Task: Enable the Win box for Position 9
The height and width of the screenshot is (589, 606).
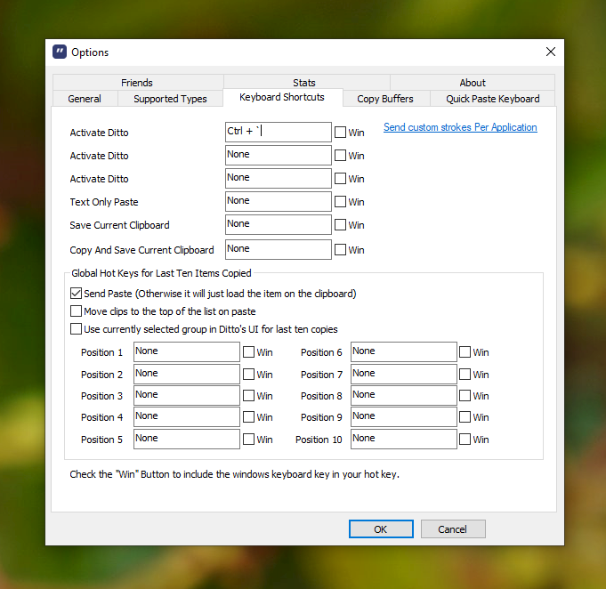Action: 465,417
